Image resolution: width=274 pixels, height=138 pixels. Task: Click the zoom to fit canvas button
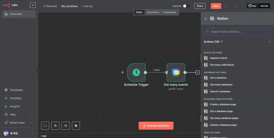point(45,126)
